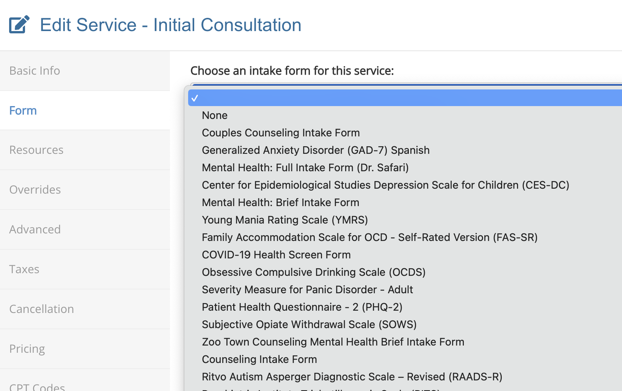Viewport: 622px width, 391px height.
Task: Choose COVID-19 Health Screen Form
Action: pos(276,255)
